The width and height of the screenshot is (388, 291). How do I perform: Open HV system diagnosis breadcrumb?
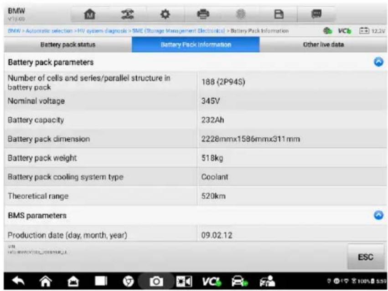click(x=102, y=31)
